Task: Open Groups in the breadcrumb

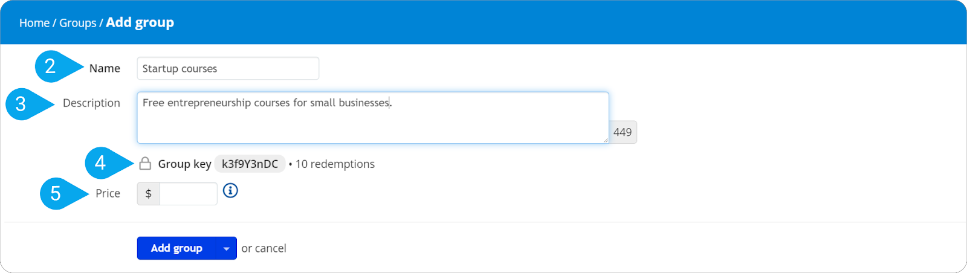Action: pyautogui.click(x=78, y=23)
